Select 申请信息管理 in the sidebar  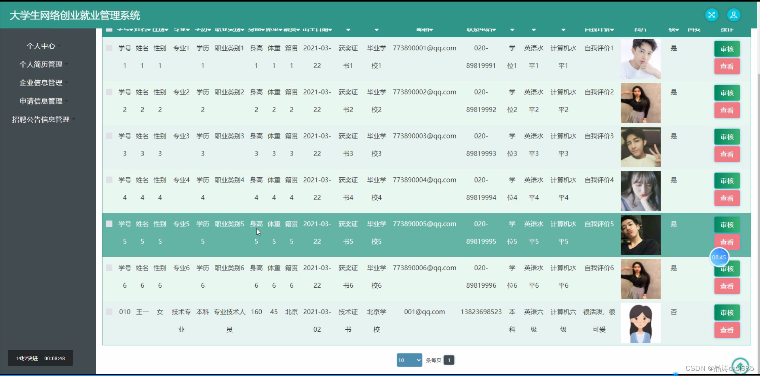click(x=41, y=101)
